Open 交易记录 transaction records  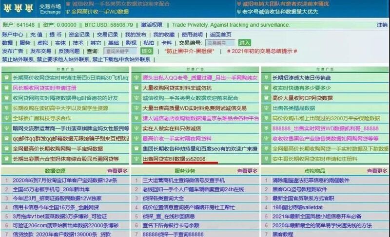pyautogui.click(x=107, y=35)
